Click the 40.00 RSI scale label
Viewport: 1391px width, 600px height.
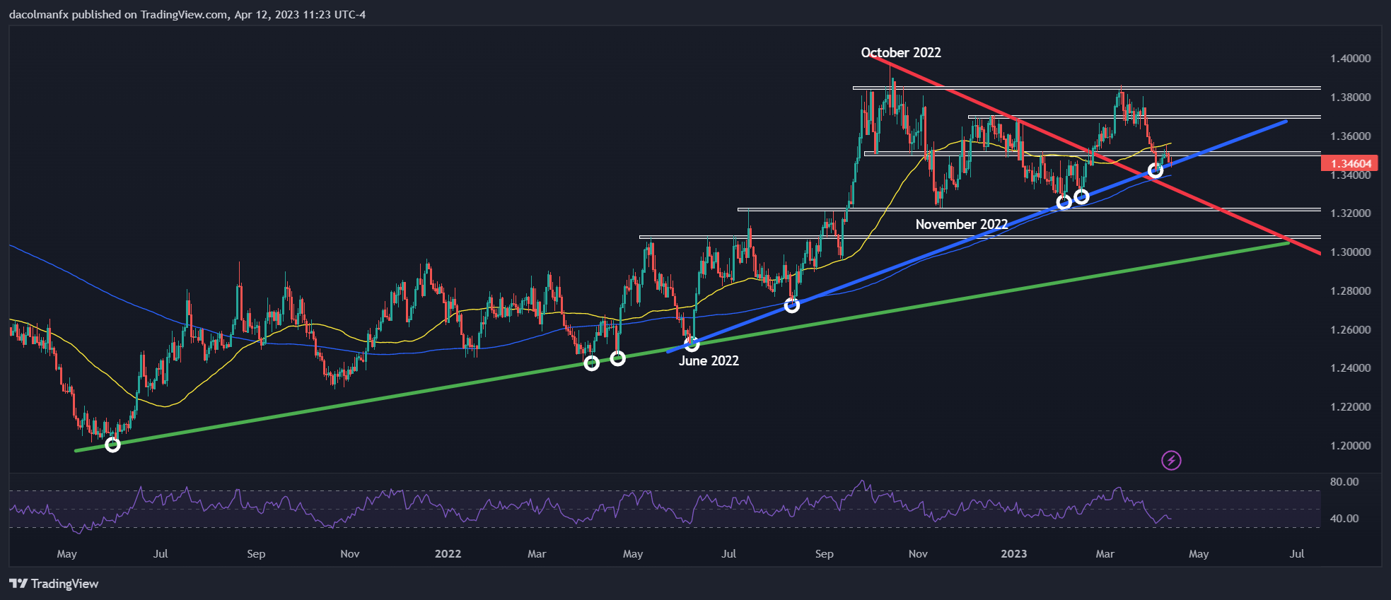(x=1344, y=519)
